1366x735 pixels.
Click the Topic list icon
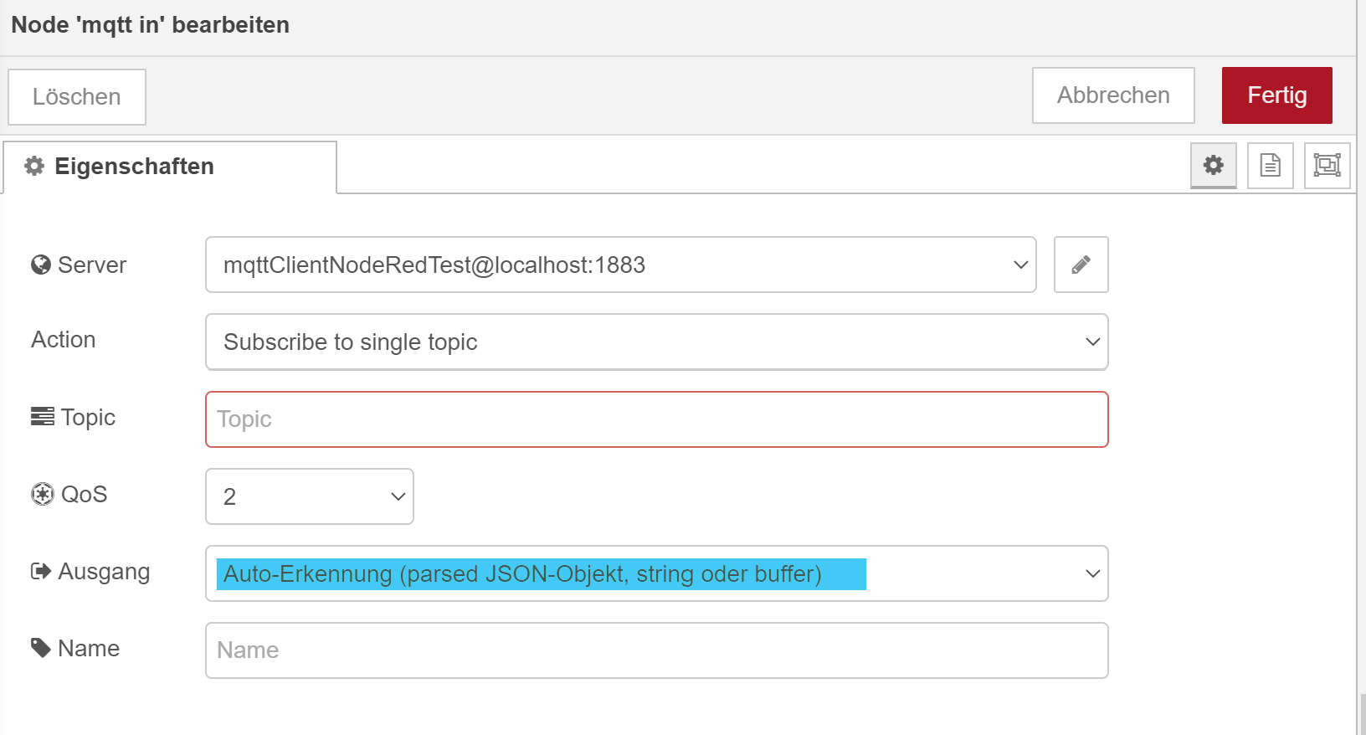42,416
